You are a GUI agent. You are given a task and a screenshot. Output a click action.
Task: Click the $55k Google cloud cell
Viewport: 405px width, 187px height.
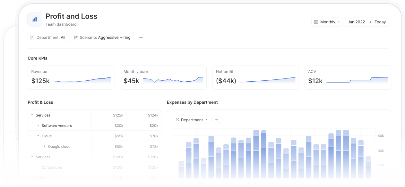[119, 146]
